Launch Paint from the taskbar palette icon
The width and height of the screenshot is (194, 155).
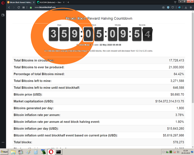28,152
